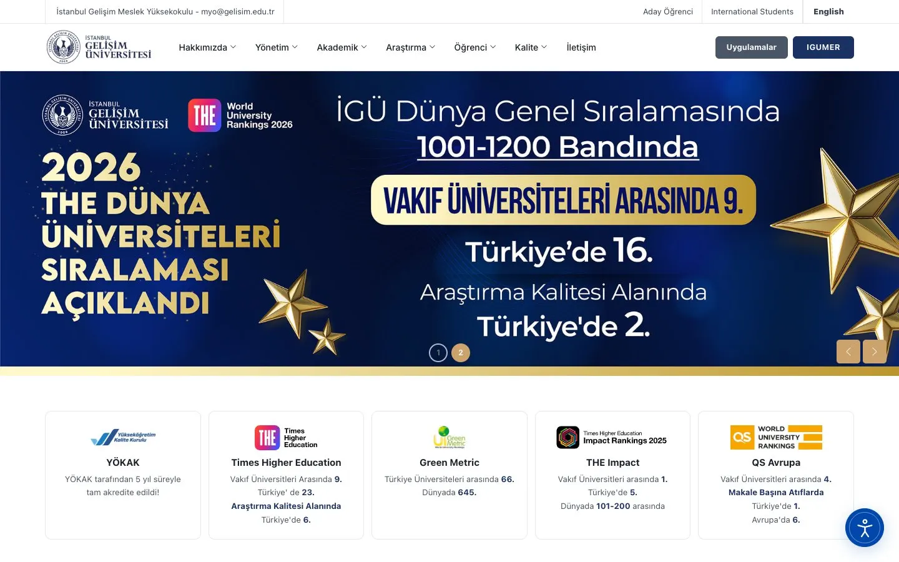Click the IGUMER button
This screenshot has height=562, width=899.
[823, 47]
